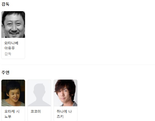This screenshot has width=155, height=121.
Task: Select the word 츠키 on the third cast card
Action: point(60,117)
